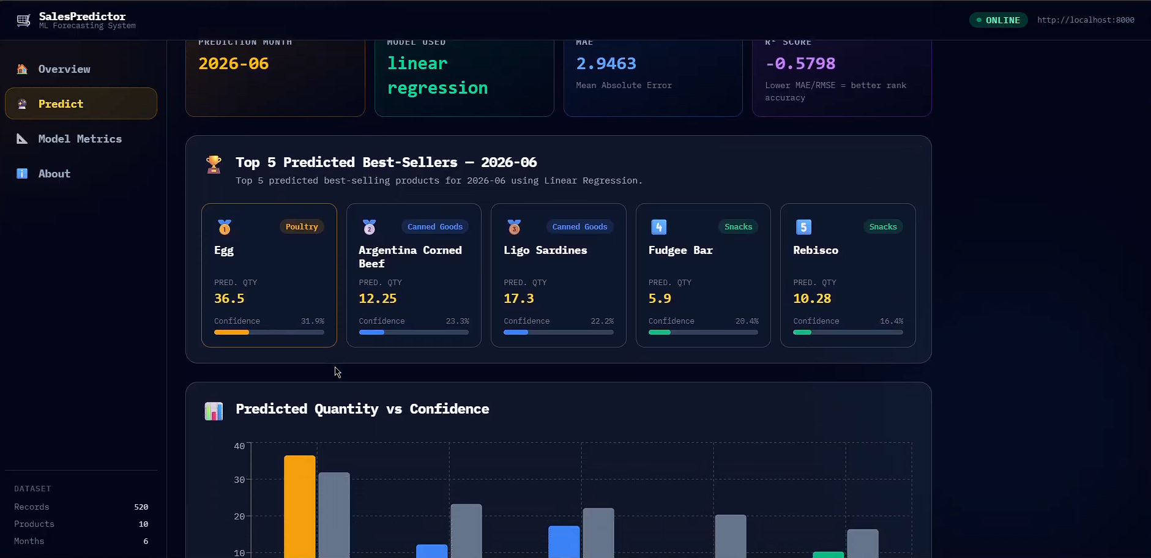
Task: Click the Poultry category tag on Egg
Action: click(302, 227)
